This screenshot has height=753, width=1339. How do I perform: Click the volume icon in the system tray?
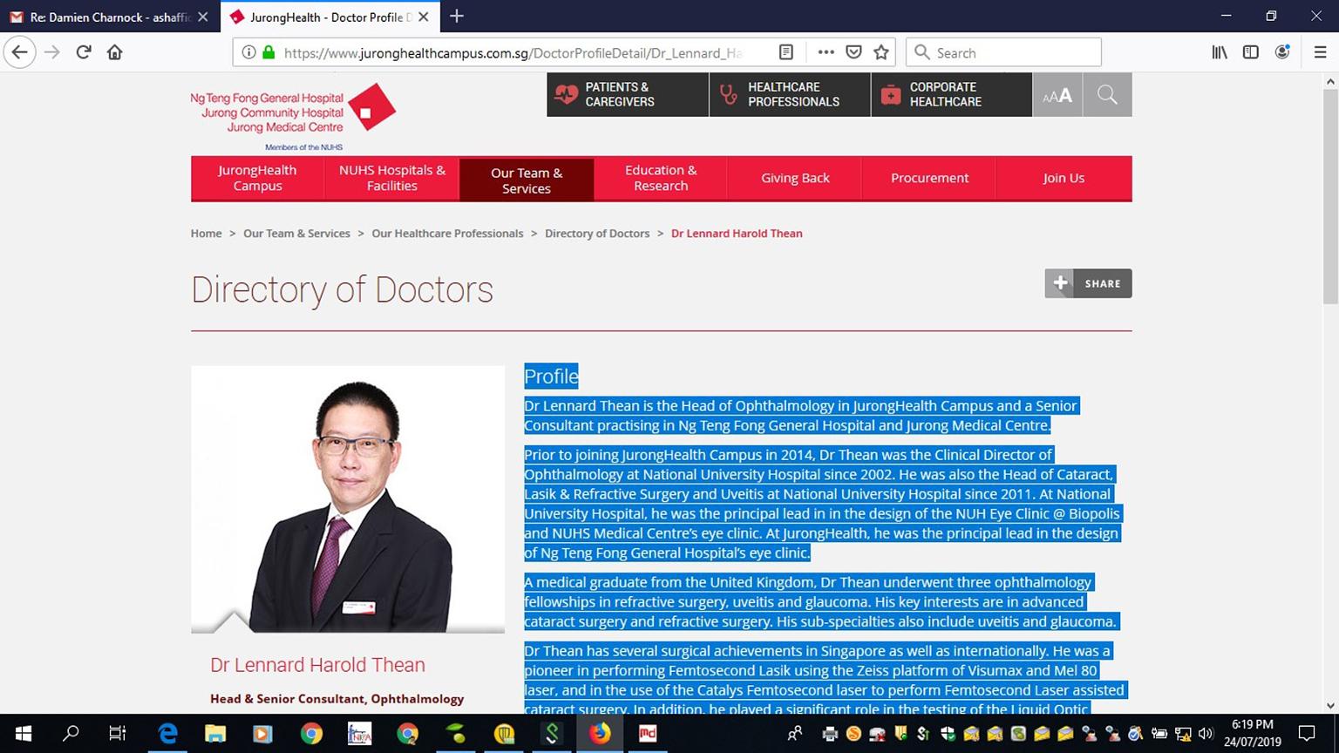tap(1206, 733)
